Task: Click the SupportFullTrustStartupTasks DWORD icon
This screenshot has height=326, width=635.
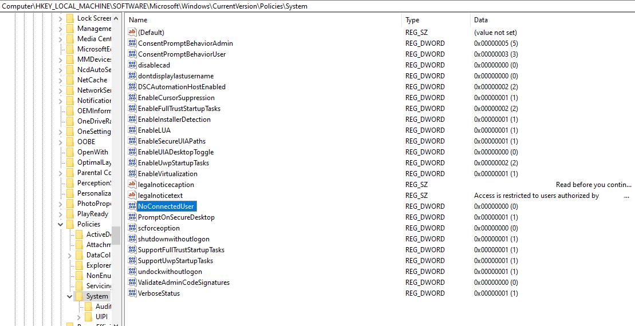Action: point(132,250)
